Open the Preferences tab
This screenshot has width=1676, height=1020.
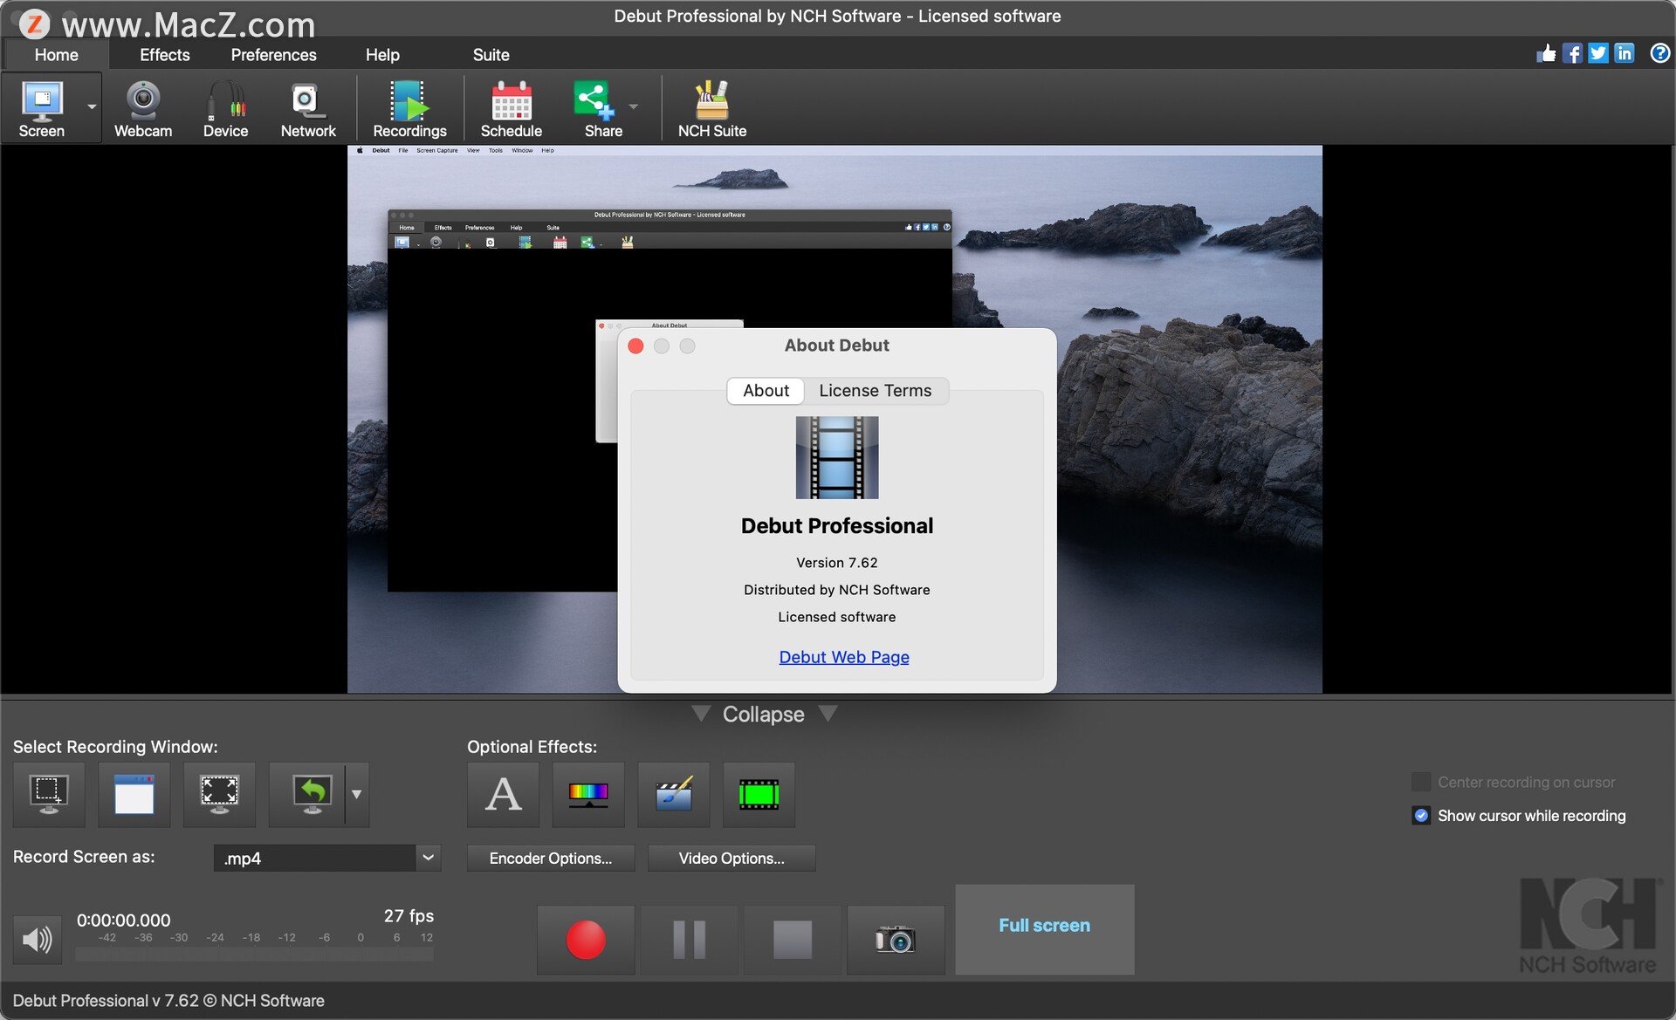click(x=274, y=55)
